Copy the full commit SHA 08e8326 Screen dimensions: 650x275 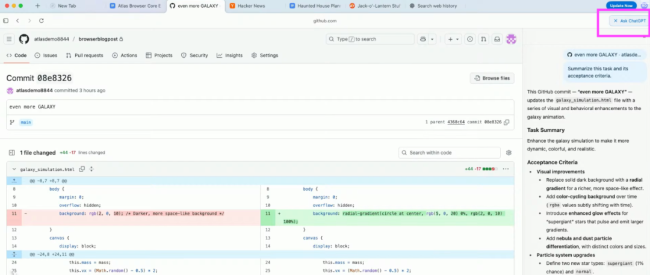point(507,122)
